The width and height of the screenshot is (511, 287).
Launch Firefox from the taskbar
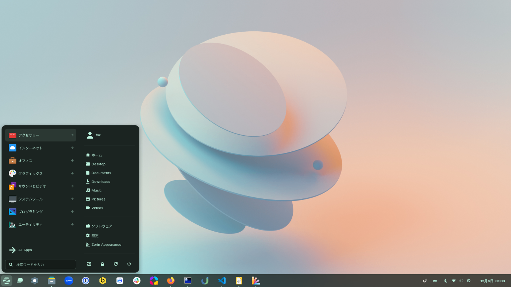[x=171, y=280]
